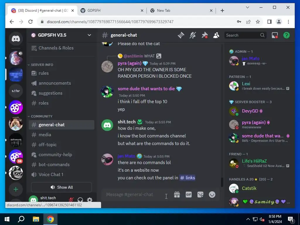Click pyra (again) username in chat
This screenshot has height=225, width=300.
129,63
